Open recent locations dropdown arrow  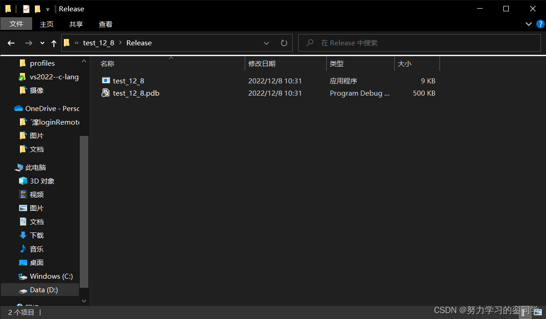[42, 43]
